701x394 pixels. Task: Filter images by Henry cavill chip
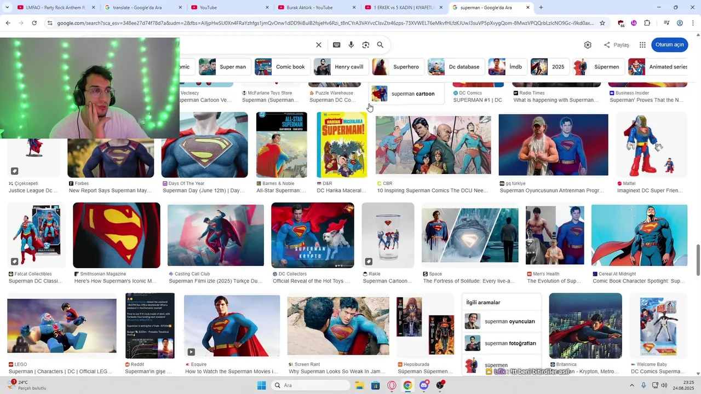341,67
